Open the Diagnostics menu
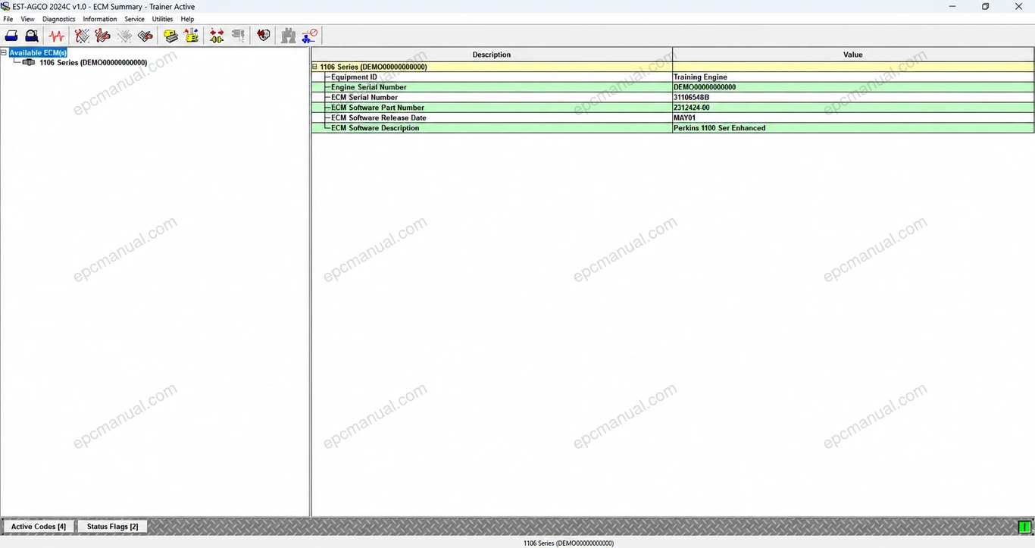The width and height of the screenshot is (1035, 548). pos(59,19)
